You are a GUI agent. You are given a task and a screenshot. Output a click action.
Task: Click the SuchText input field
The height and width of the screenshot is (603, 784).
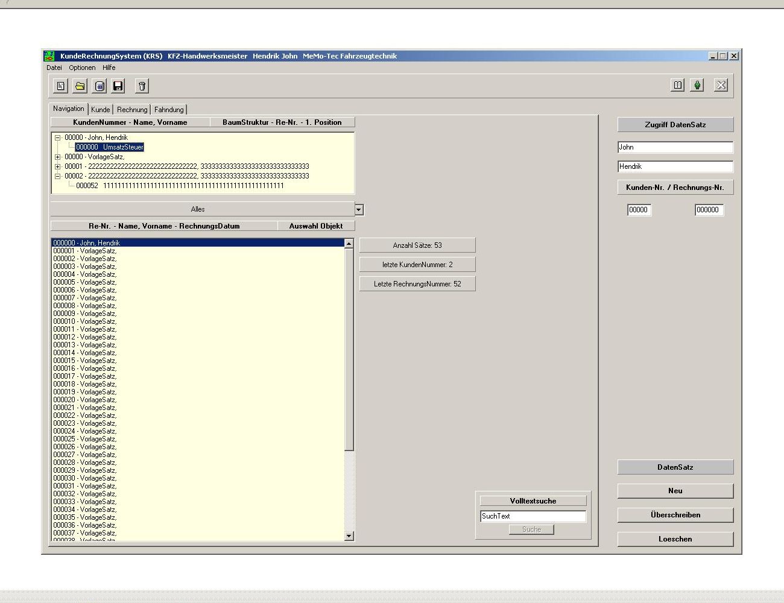[x=533, y=516]
